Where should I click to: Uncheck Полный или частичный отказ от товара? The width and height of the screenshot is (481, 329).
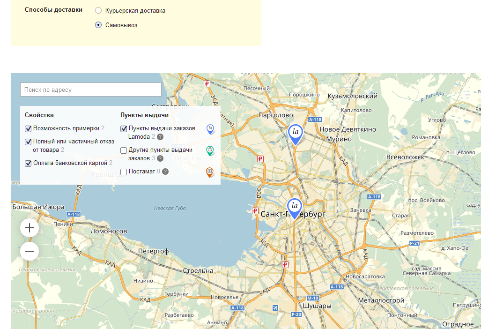(x=28, y=142)
